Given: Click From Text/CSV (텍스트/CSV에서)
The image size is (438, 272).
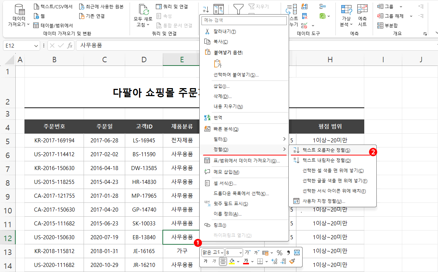Looking at the screenshot, I should pos(53,7).
